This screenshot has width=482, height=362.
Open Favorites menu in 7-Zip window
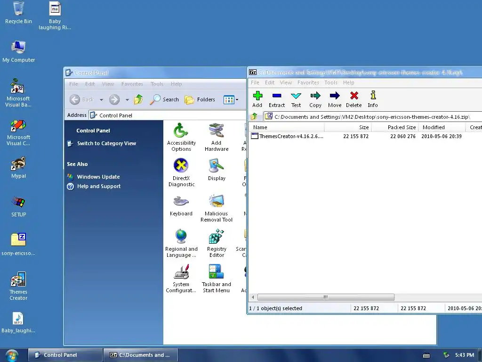(x=308, y=82)
